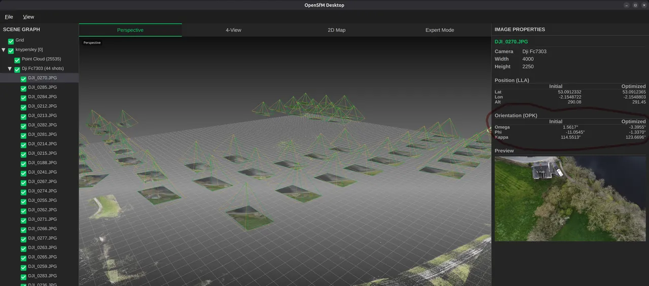Open the View menu
Screen dimensions: 649x286
click(x=28, y=17)
